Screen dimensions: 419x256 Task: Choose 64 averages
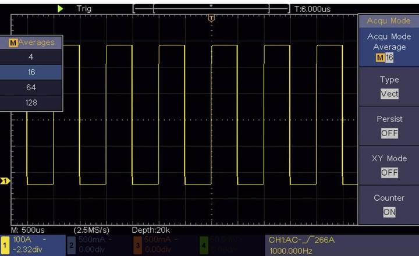point(31,87)
